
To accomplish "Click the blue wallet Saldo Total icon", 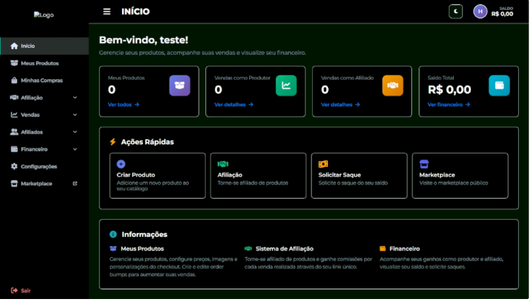I will click(x=499, y=85).
